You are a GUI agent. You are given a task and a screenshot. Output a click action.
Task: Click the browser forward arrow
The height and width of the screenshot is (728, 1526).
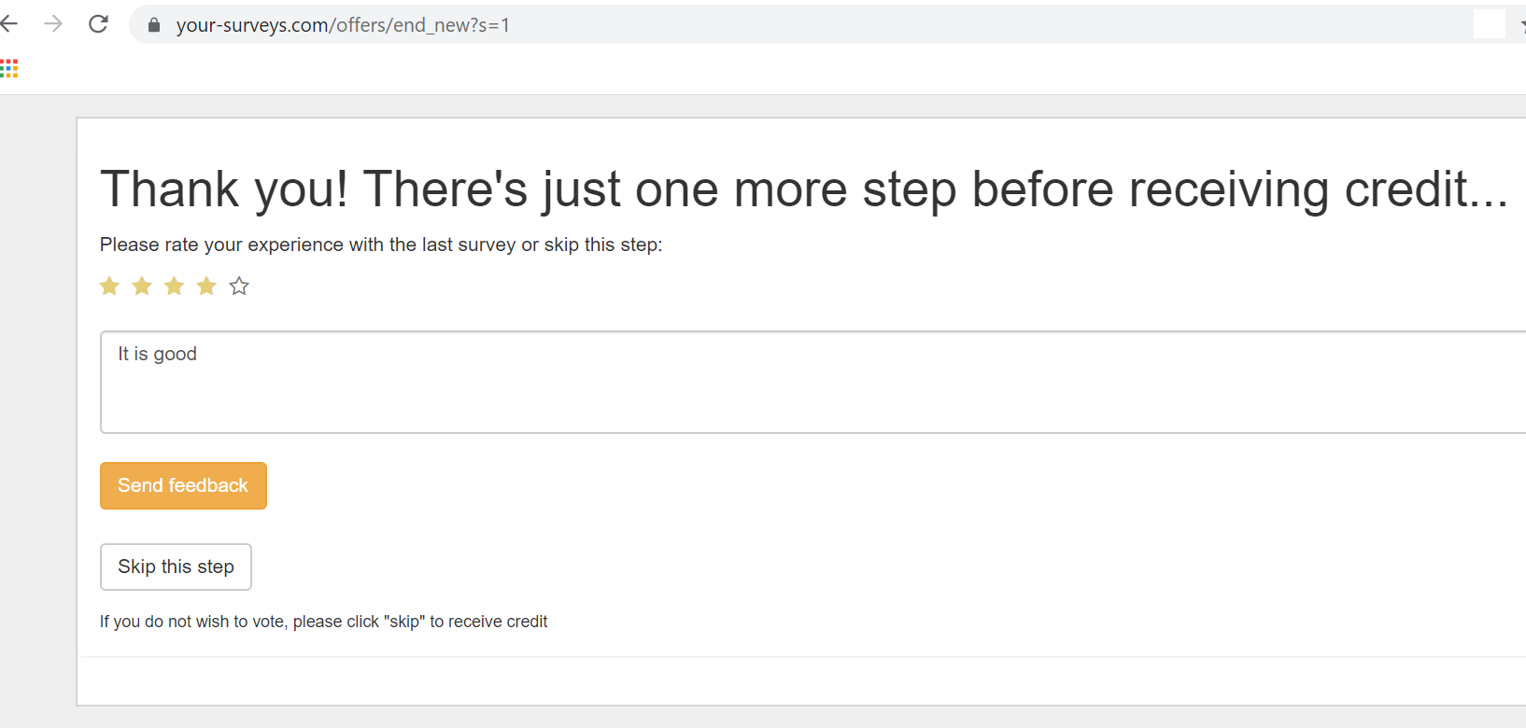53,24
